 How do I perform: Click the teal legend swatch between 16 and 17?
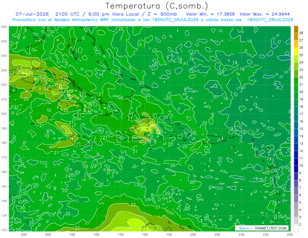(x=296, y=118)
